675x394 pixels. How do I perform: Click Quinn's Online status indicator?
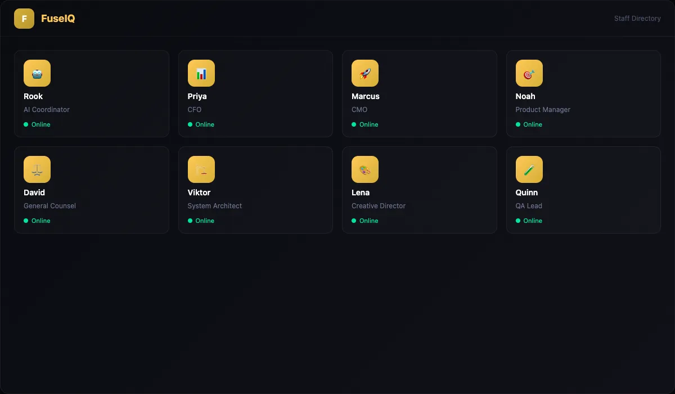click(529, 221)
